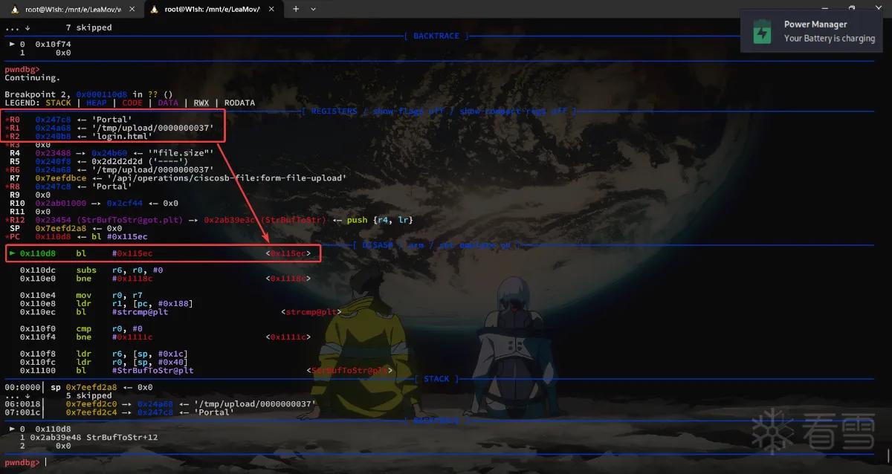Switch to the first root@W1sh terminal tab

tap(71, 9)
